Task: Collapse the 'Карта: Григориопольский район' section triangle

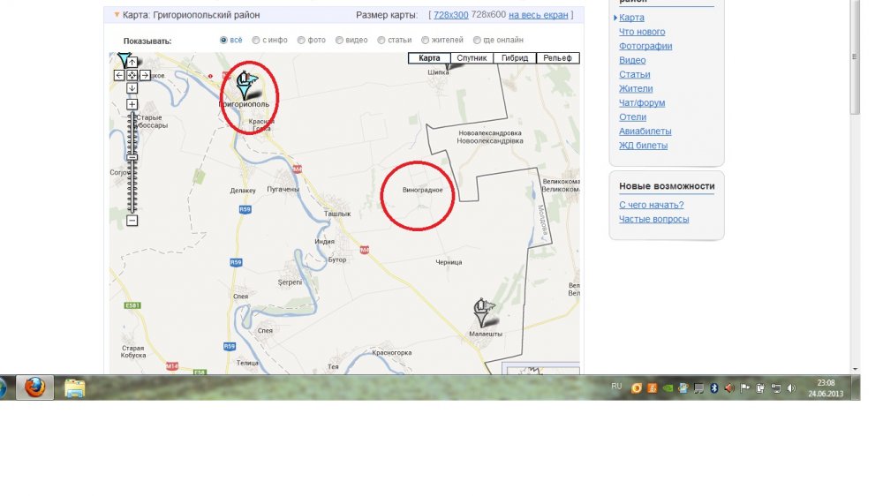Action: click(x=117, y=15)
